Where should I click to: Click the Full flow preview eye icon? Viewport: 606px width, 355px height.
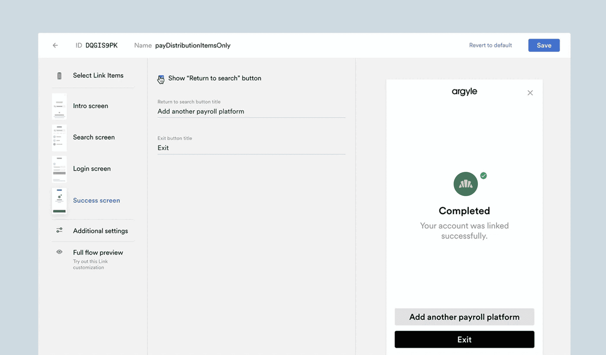pyautogui.click(x=59, y=252)
